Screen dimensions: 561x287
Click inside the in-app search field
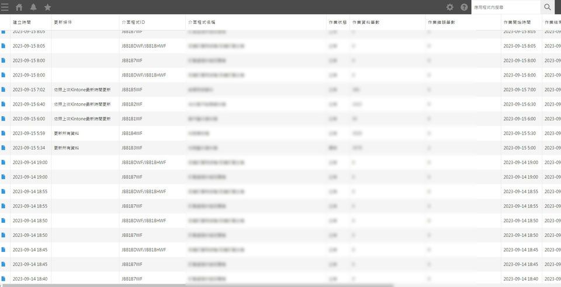(506, 7)
